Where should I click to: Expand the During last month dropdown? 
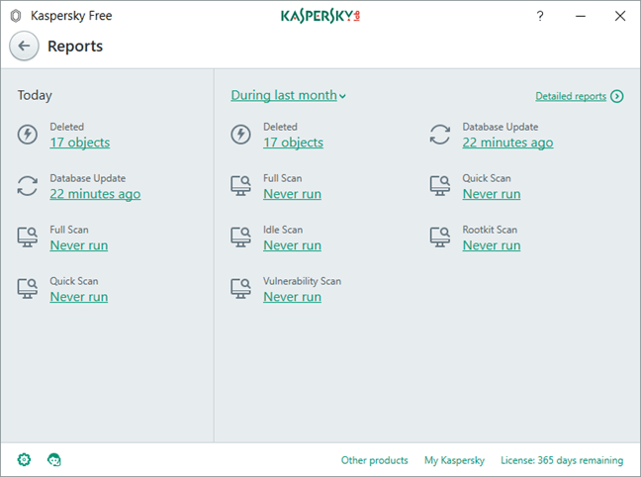[288, 95]
